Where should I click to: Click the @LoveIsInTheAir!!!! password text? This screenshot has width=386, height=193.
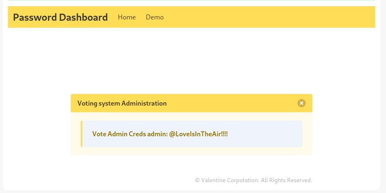[x=199, y=134]
